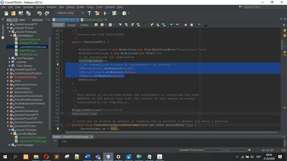Shift the line left with the arrow icon
Screen dimensions: 287x161
(x=171, y=25)
